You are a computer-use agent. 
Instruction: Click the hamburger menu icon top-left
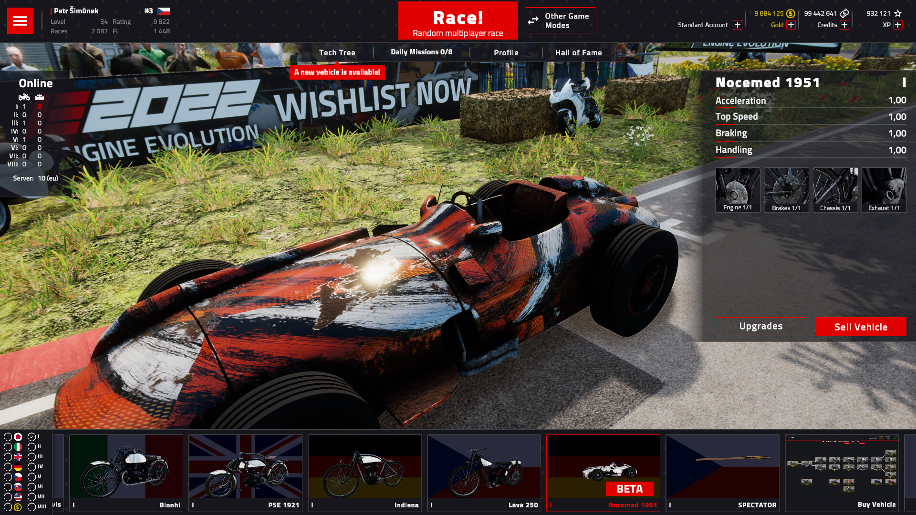click(19, 21)
